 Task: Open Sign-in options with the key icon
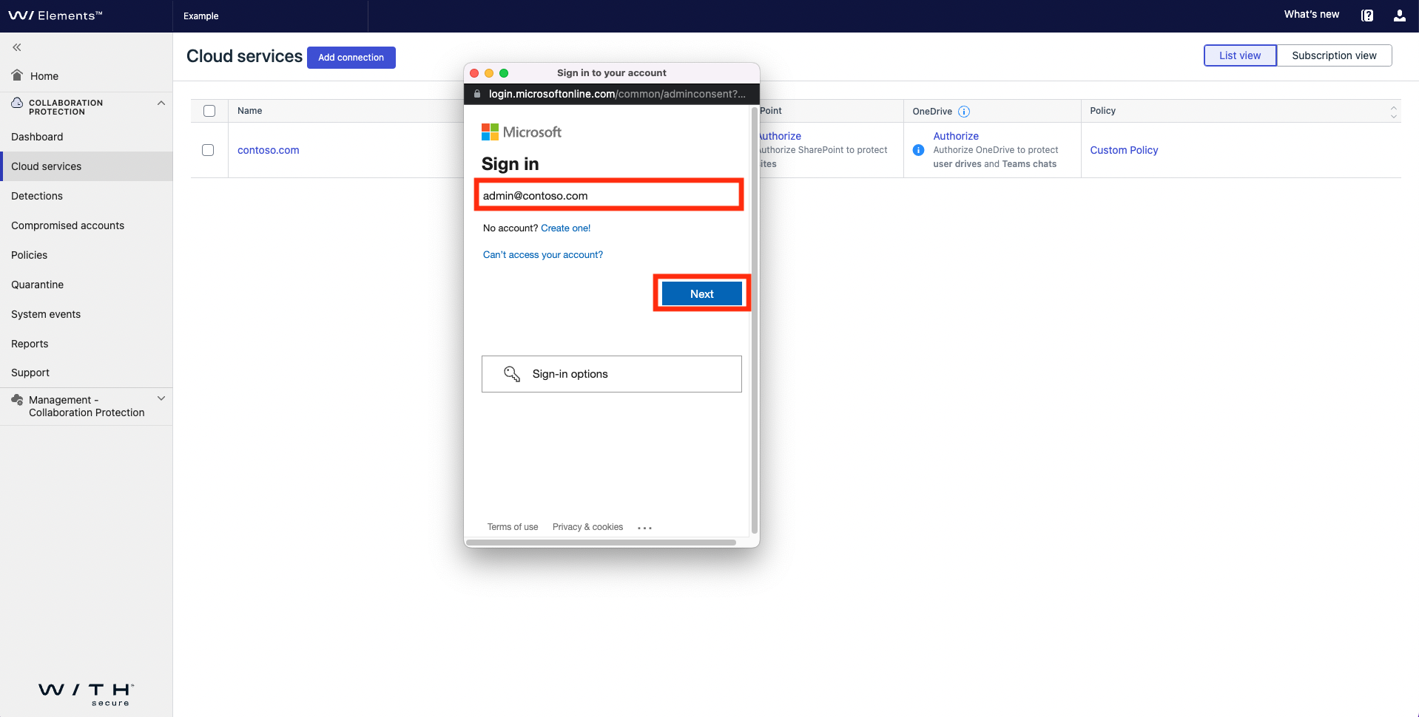pyautogui.click(x=512, y=373)
